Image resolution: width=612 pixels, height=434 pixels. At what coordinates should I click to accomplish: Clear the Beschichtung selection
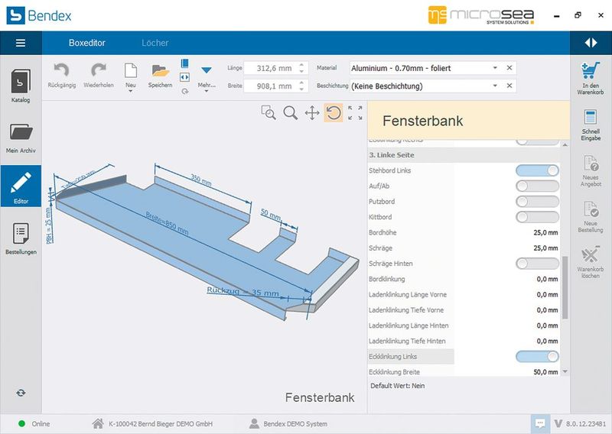point(509,86)
